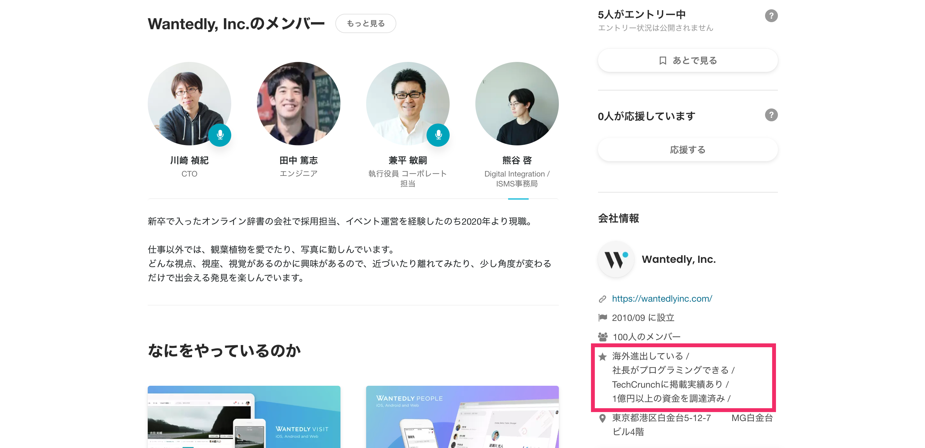Click the 兼平 敏嗣 member name
Image resolution: width=925 pixels, height=448 pixels.
[x=407, y=160]
